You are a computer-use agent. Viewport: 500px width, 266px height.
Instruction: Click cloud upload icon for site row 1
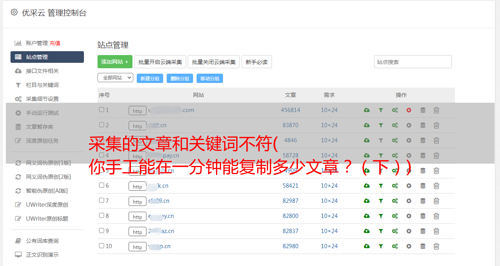point(367,110)
